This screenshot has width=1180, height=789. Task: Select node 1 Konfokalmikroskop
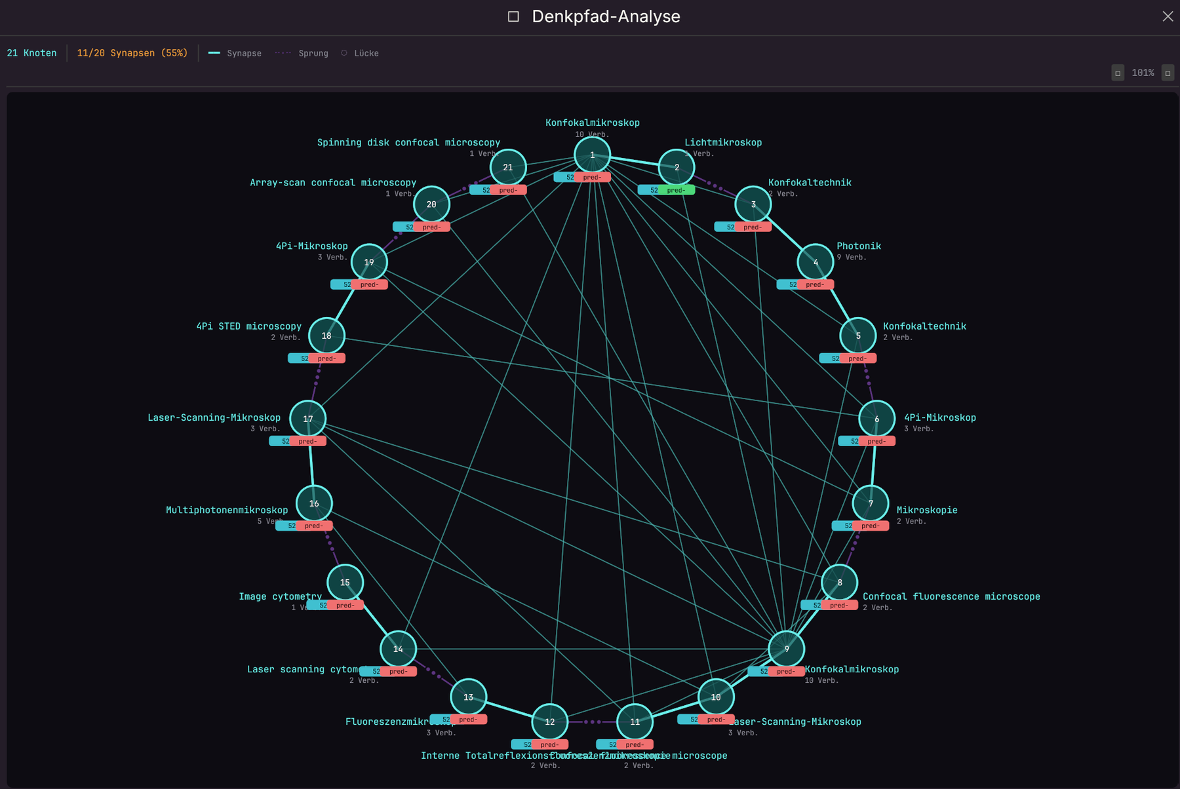pos(592,155)
